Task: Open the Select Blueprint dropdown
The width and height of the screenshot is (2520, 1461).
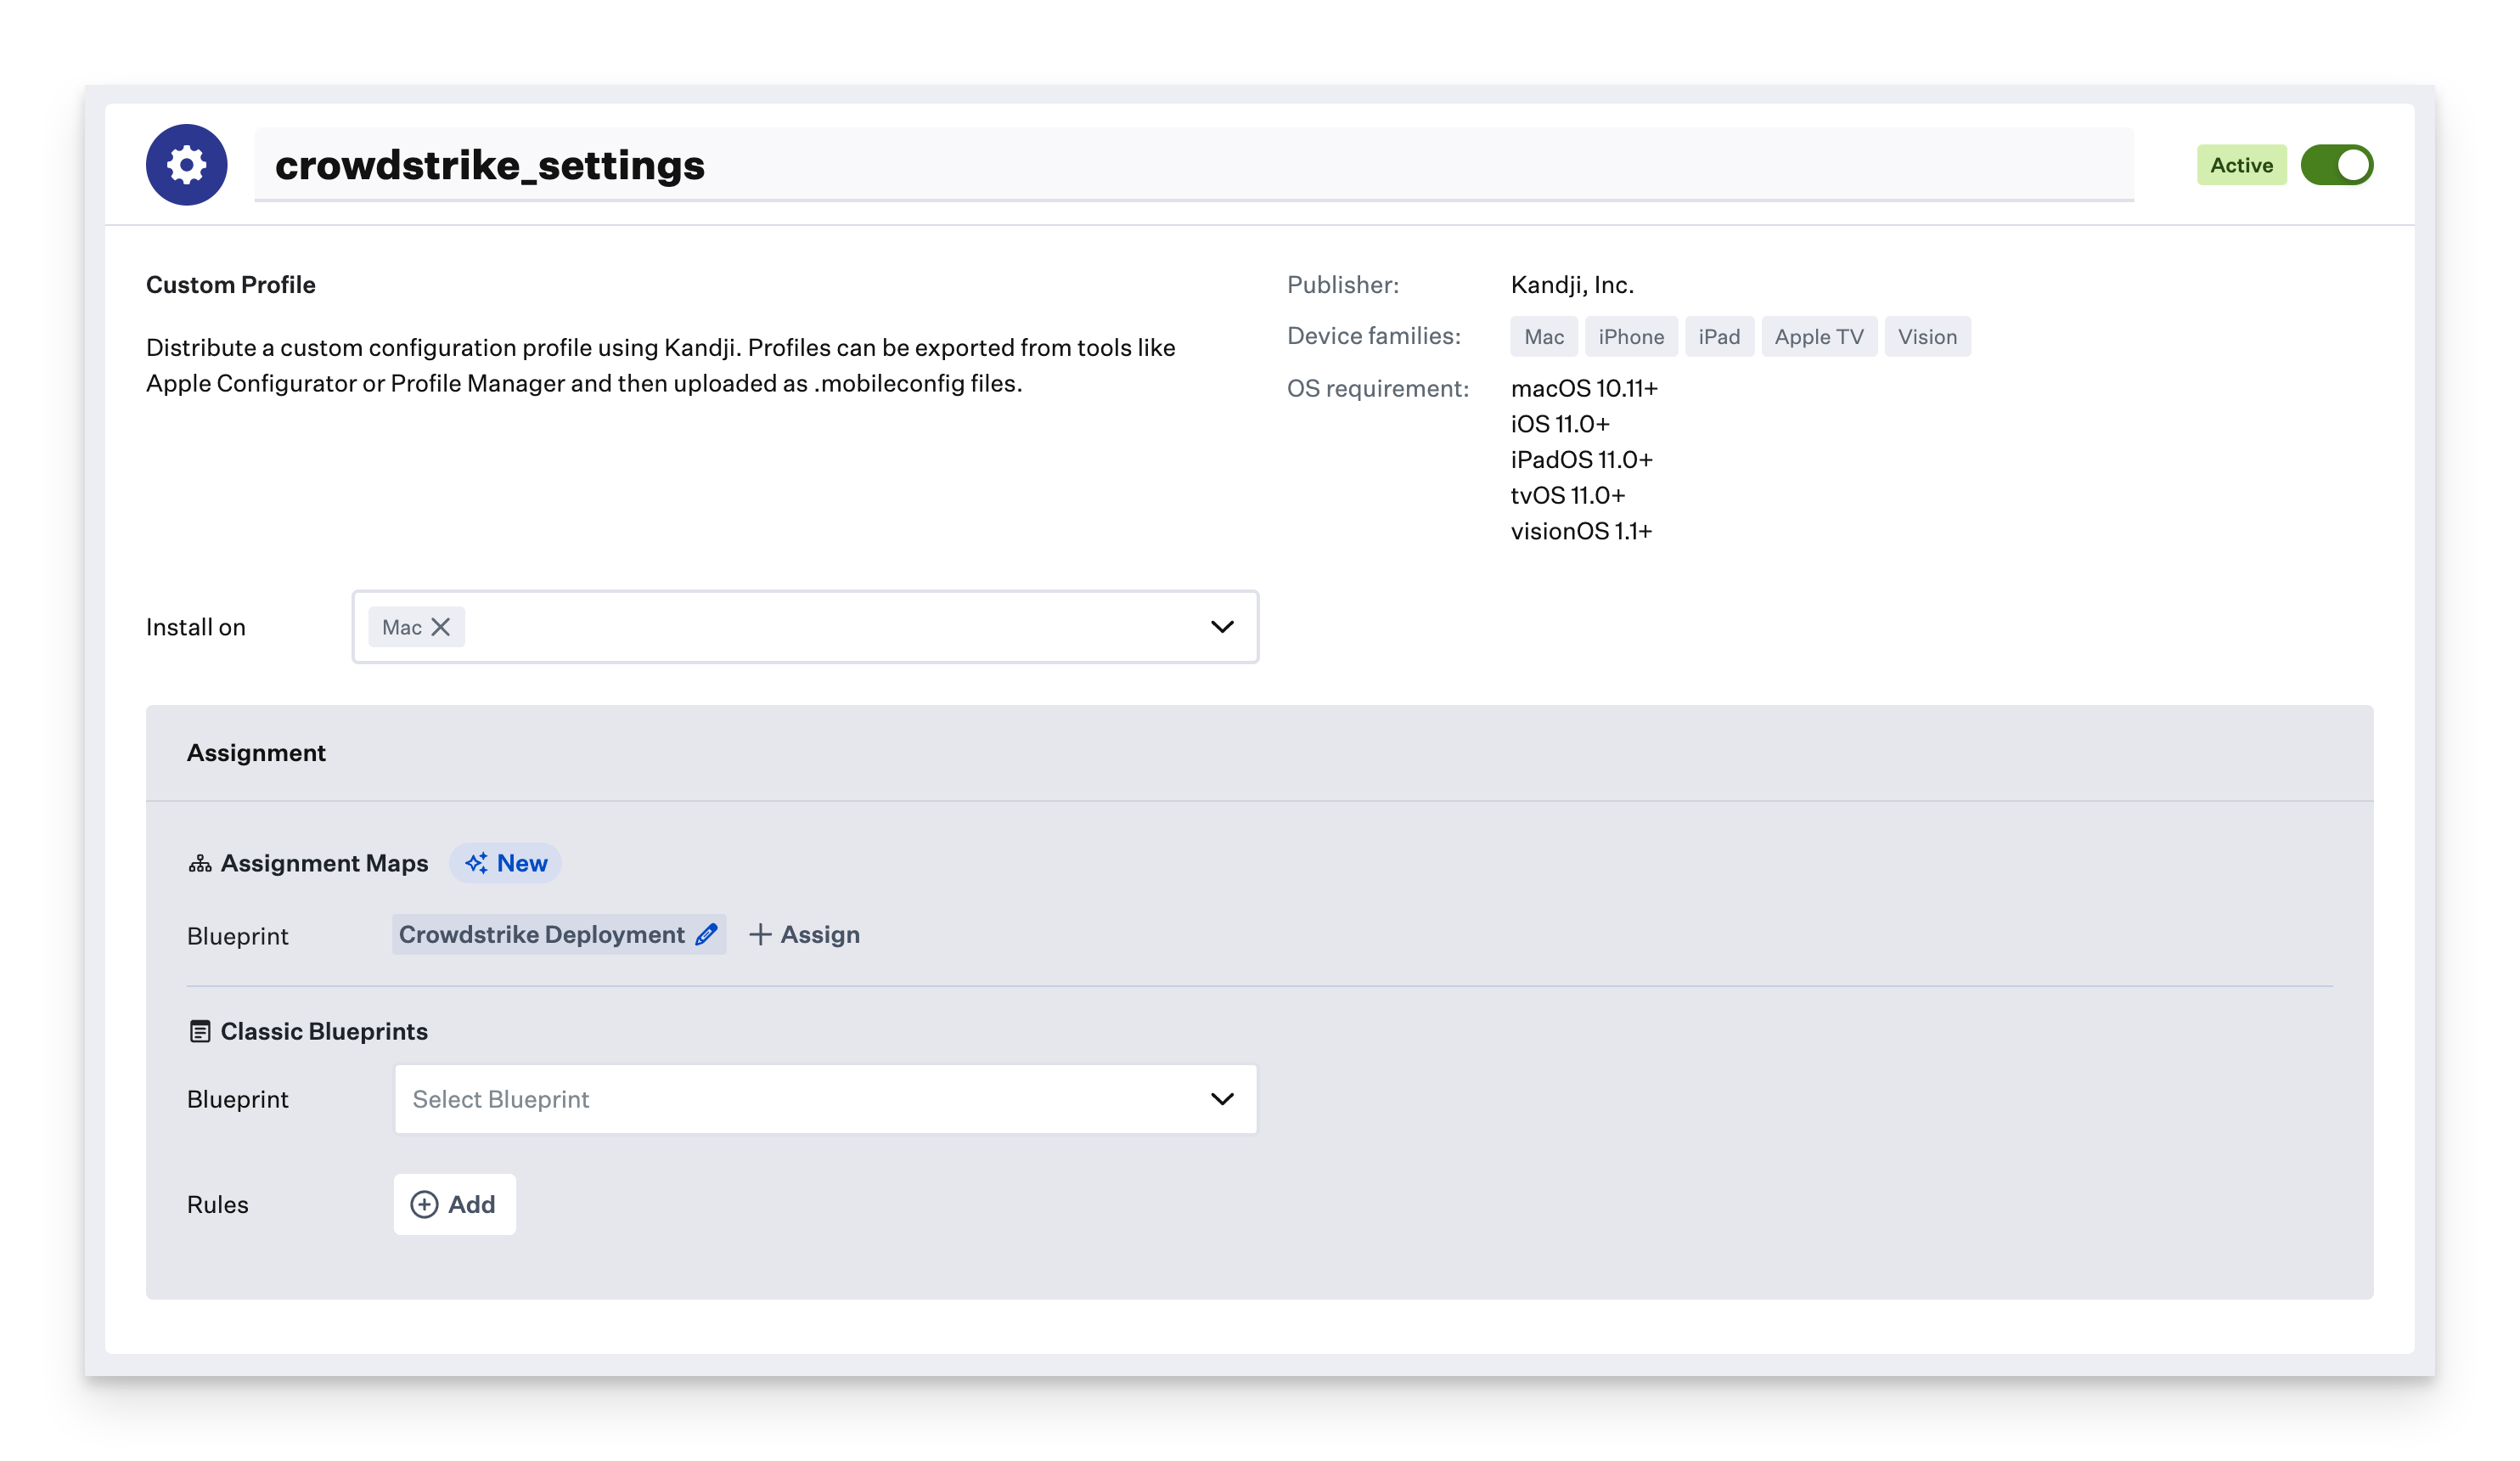Action: coord(826,1099)
